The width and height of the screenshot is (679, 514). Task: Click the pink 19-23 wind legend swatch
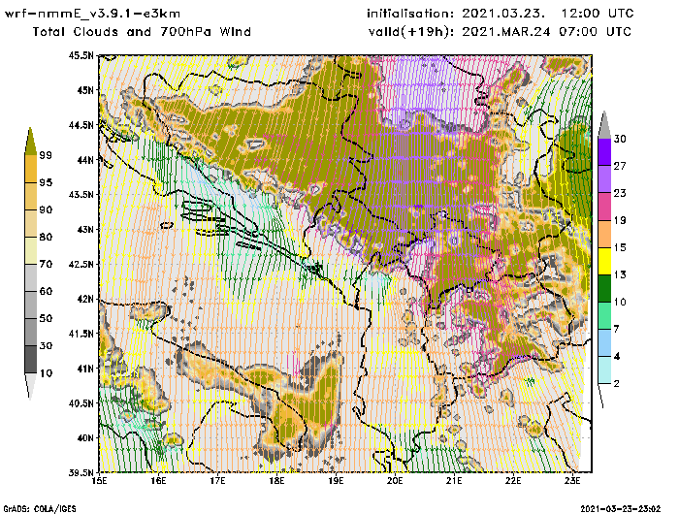(604, 207)
